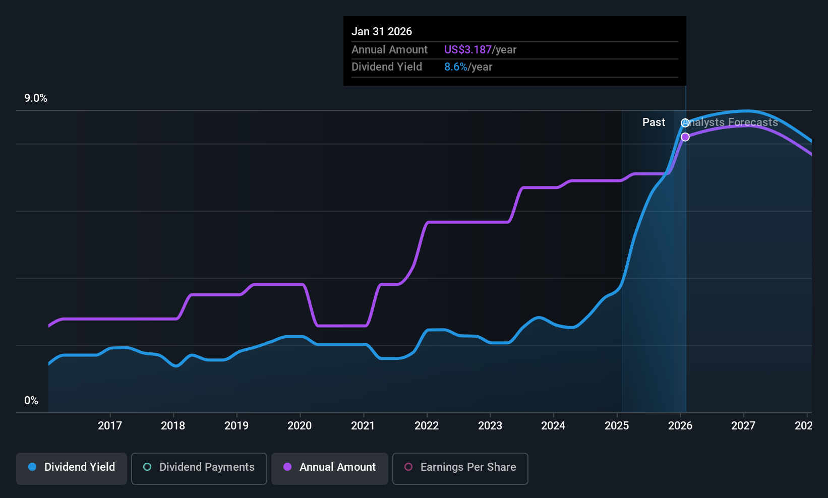The width and height of the screenshot is (828, 498).
Task: Select the purple marker on the Annual Amount line
Action: tap(685, 137)
